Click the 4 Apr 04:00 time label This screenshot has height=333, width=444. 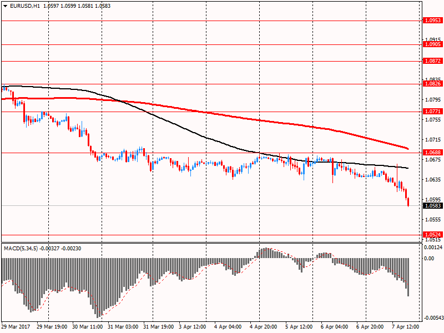(x=228, y=327)
